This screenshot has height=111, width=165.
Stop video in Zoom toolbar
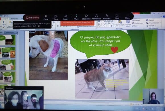86,17
